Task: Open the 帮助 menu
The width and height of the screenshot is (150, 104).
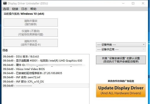Action: click(33, 9)
